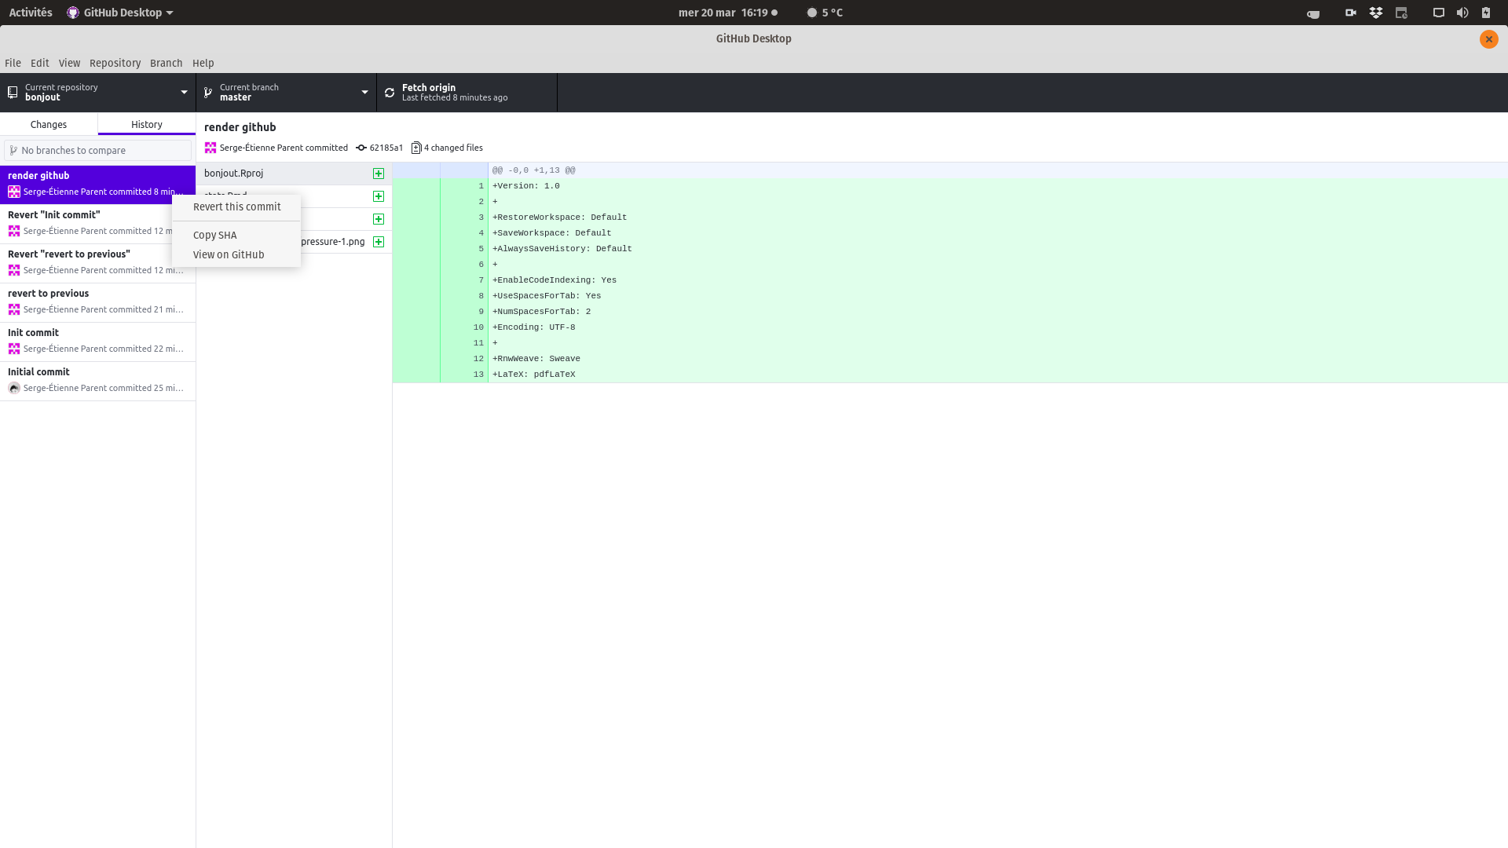Screen dimensions: 1508x848
Task: Close the GitHub Desktop window
Action: point(1488,39)
